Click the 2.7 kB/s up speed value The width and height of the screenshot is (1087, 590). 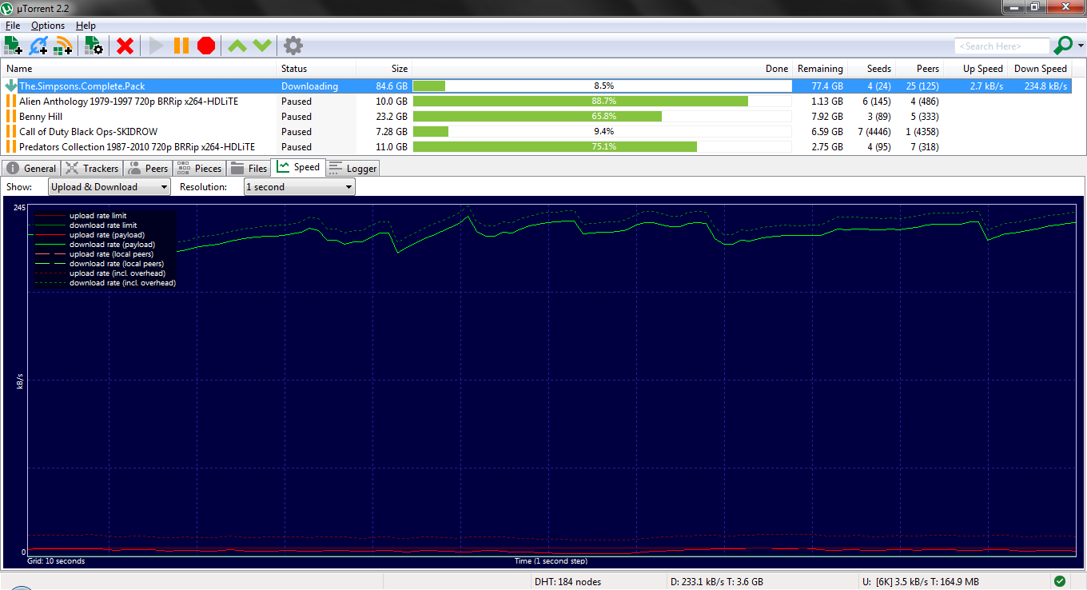986,86
